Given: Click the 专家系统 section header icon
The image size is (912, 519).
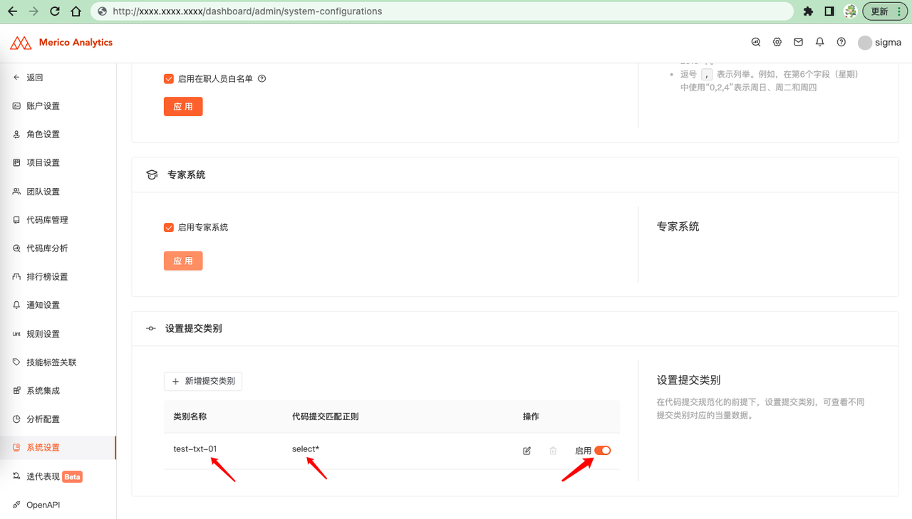Looking at the screenshot, I should 152,174.
